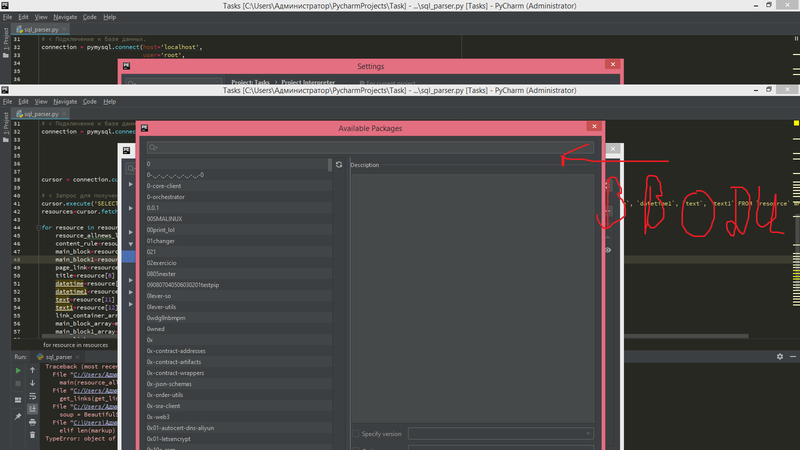Collapse the expanded down-arrow node in Settings tree

[x=130, y=244]
